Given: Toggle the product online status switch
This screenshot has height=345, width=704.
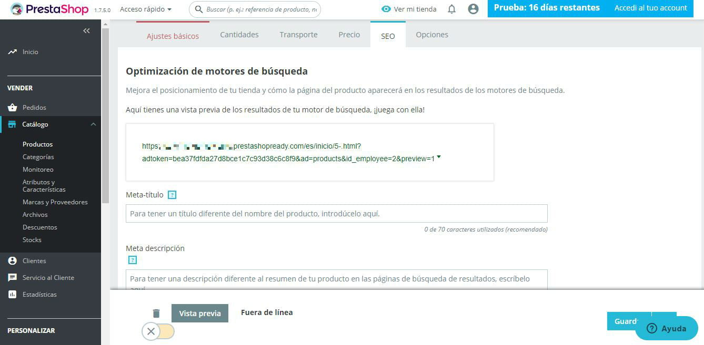Looking at the screenshot, I should click(158, 331).
